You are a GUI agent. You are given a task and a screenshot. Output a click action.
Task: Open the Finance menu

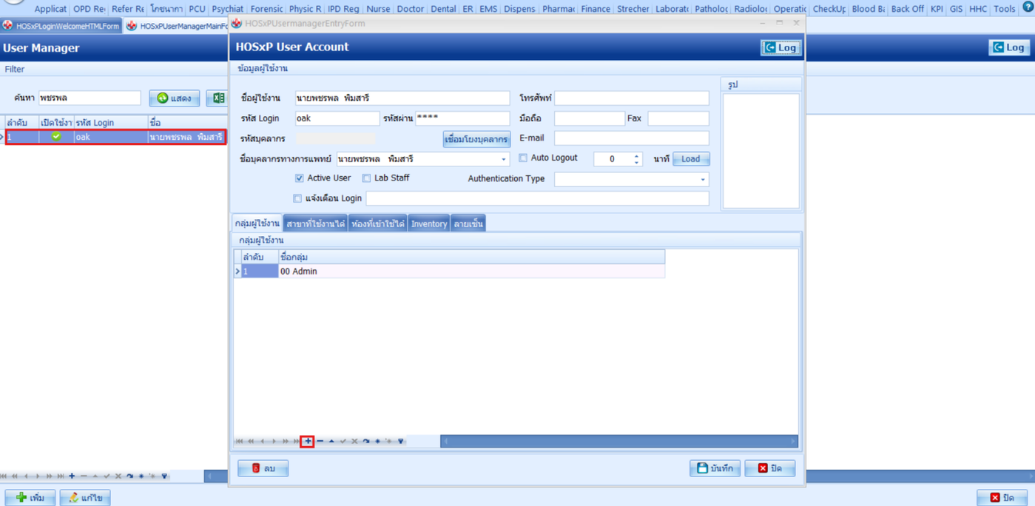(596, 9)
